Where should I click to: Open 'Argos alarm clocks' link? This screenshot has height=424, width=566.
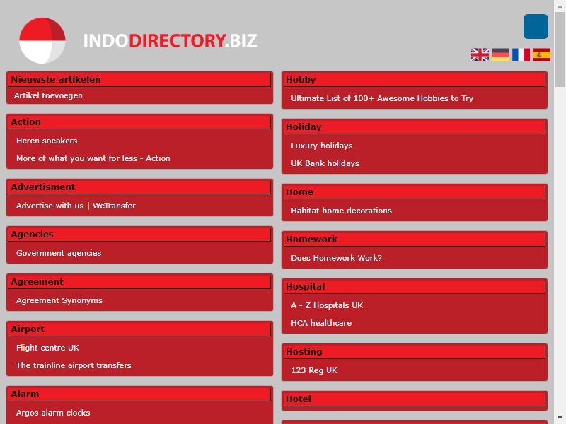pyautogui.click(x=53, y=413)
